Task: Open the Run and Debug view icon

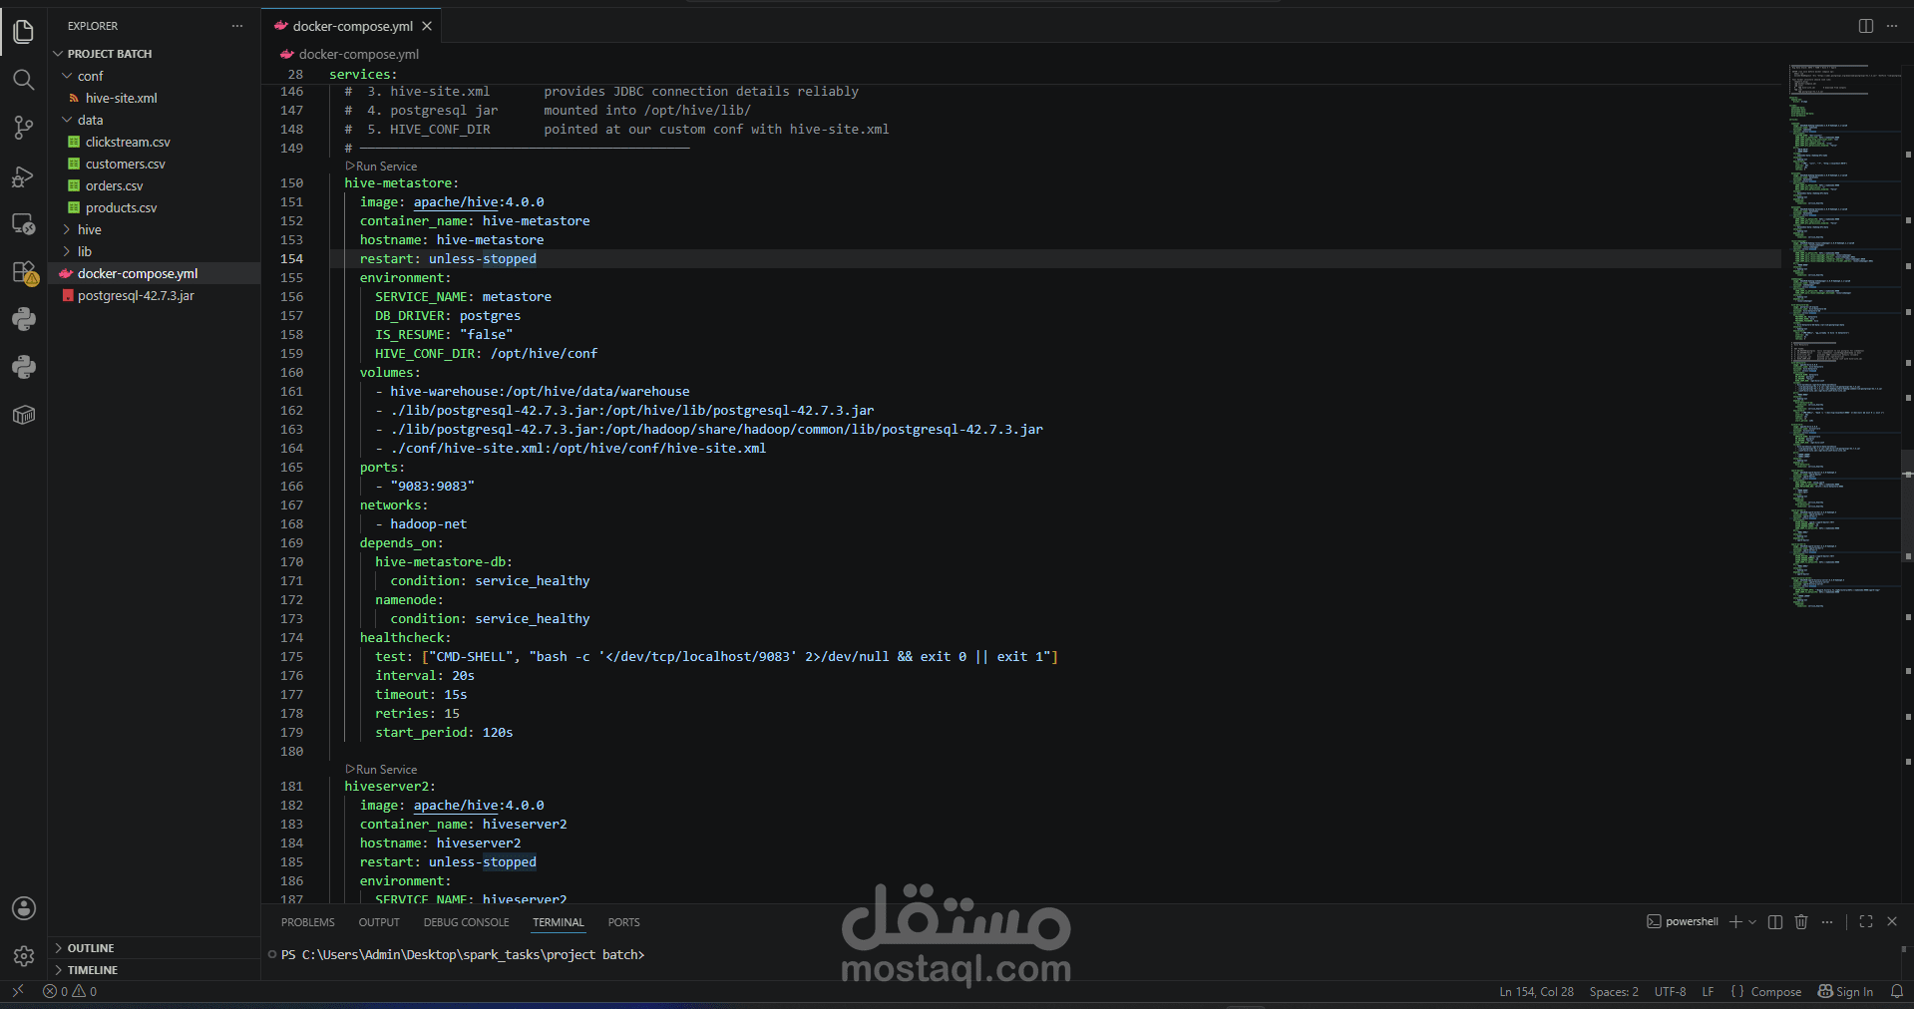Action: (24, 176)
